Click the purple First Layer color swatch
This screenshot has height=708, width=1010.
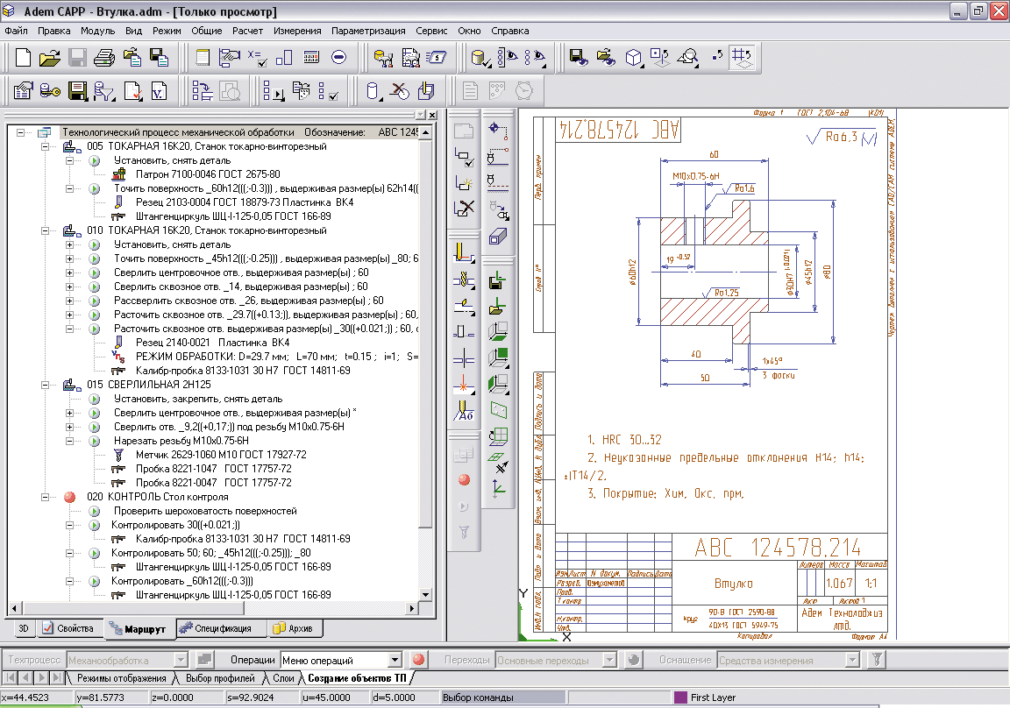pyautogui.click(x=680, y=697)
